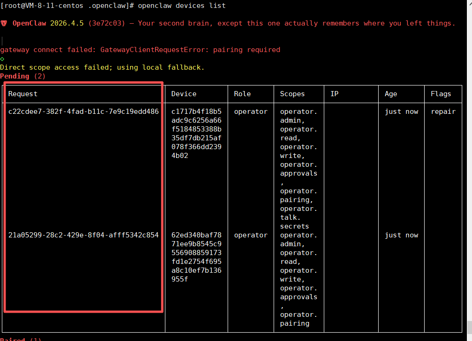Click request ID starting with 21a05299

click(x=84, y=235)
